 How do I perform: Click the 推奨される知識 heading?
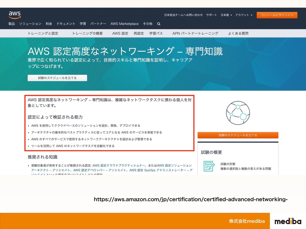point(42,157)
